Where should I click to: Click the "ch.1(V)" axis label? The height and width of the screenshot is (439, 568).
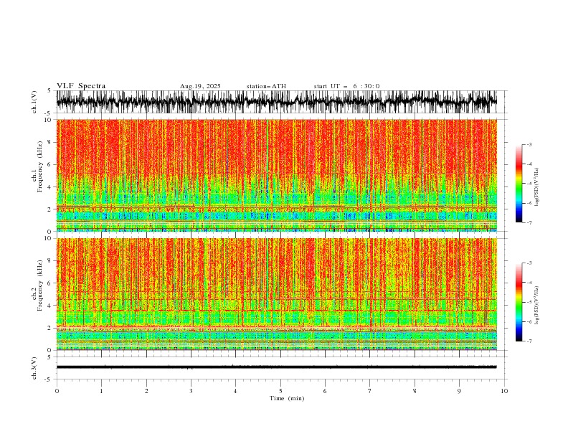[34, 102]
